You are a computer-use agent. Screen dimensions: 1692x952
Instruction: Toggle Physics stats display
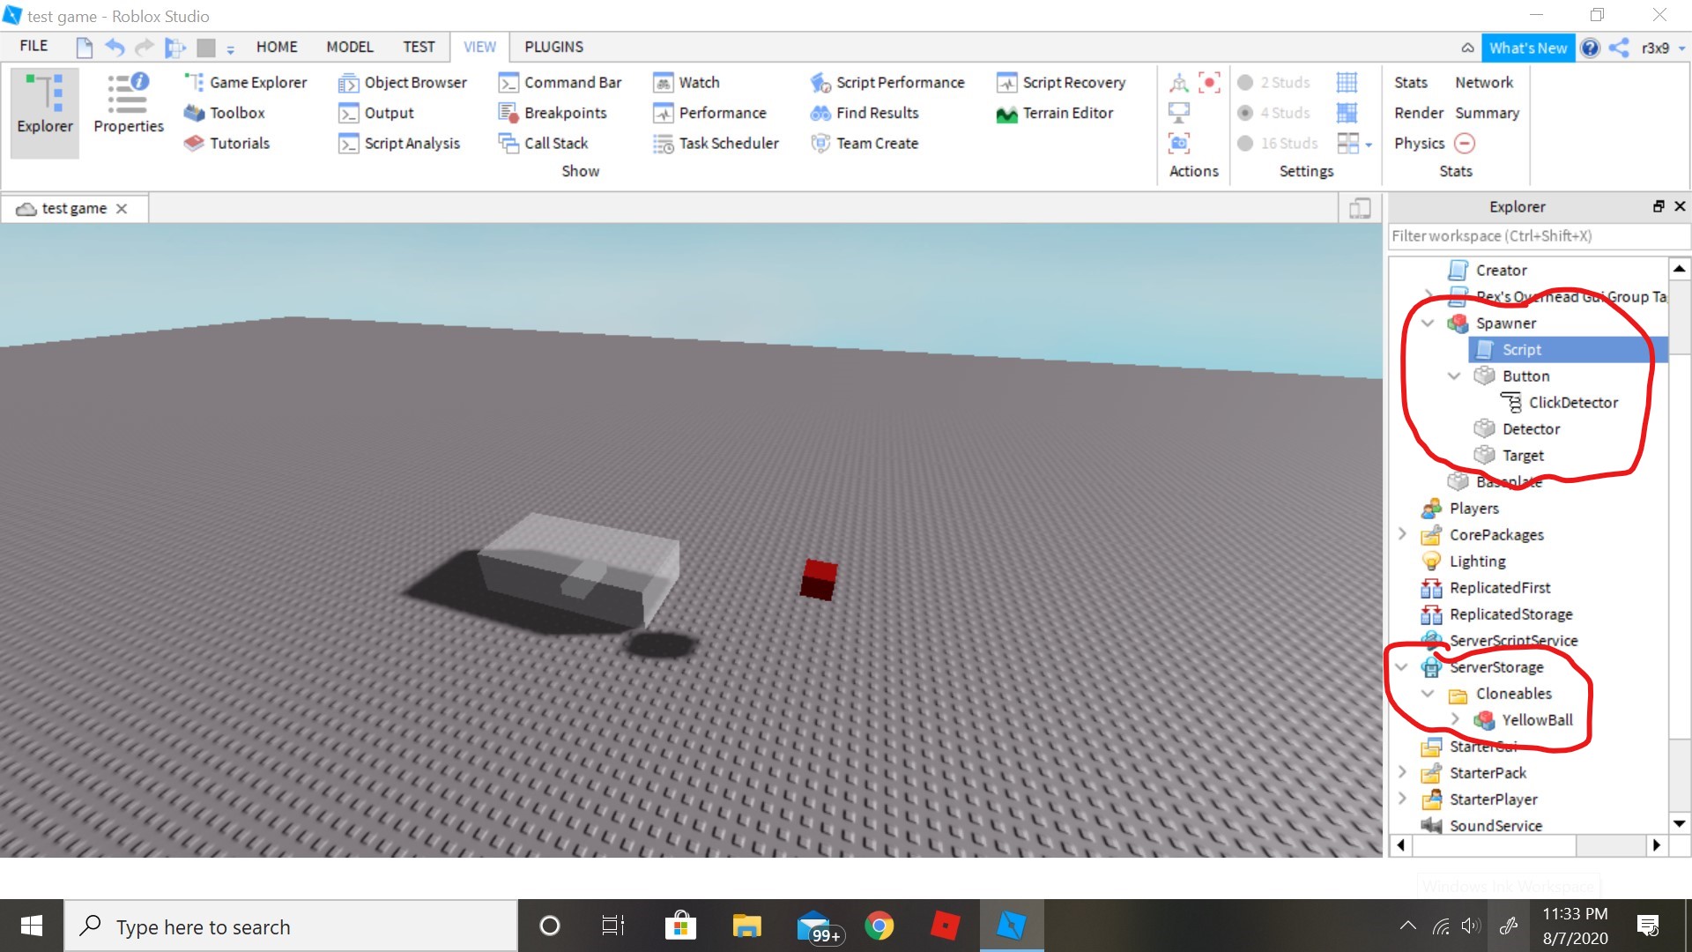1420,143
